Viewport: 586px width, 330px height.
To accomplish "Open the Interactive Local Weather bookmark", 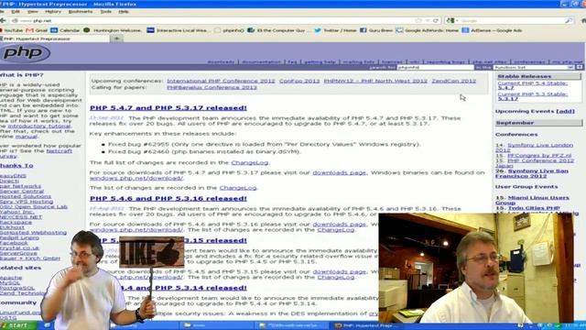I will click(x=178, y=30).
